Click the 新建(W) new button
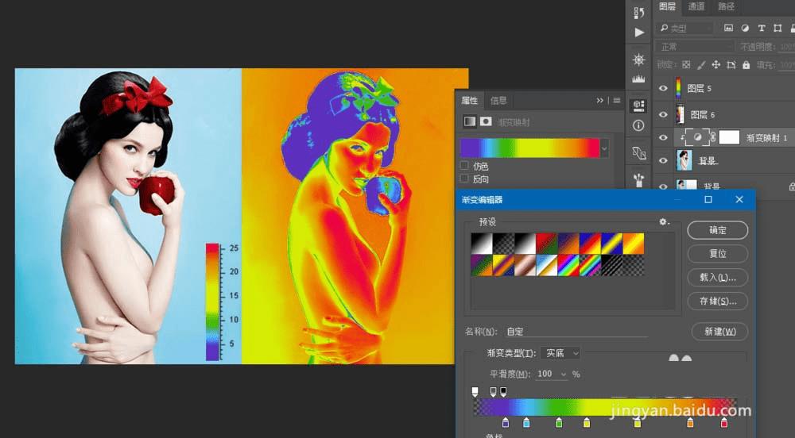 coord(720,332)
